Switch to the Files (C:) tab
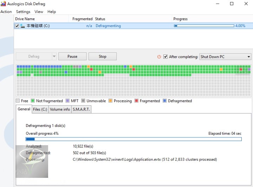Screen dimensions: 253x187 point(40,109)
